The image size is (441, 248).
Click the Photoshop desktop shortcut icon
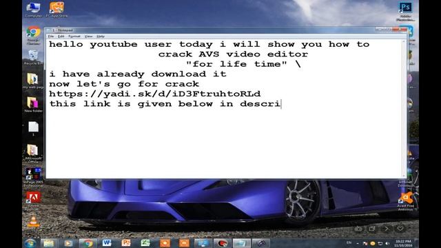pyautogui.click(x=405, y=11)
